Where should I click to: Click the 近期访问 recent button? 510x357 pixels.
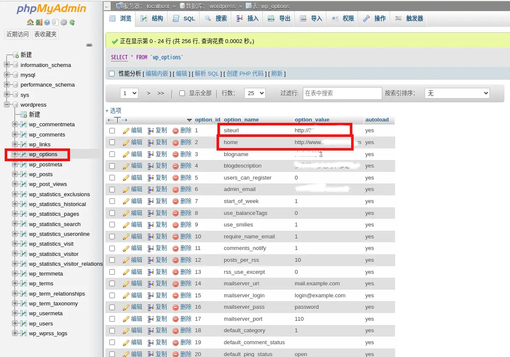[18, 34]
